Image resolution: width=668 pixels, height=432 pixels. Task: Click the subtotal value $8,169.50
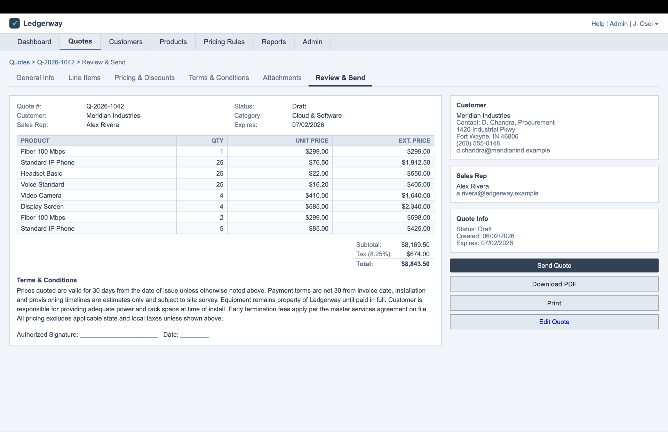click(x=415, y=245)
